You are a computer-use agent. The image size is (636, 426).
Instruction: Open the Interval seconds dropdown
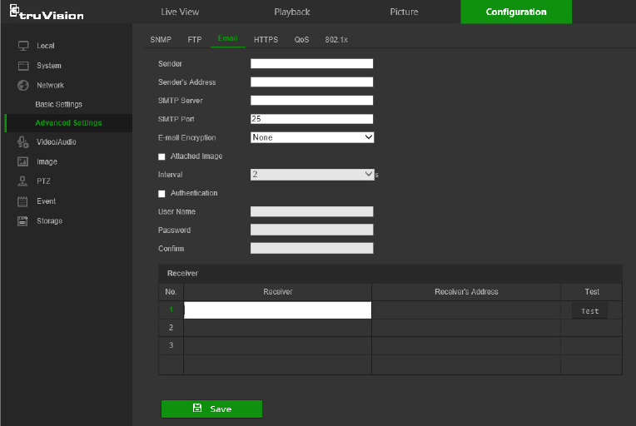(x=312, y=174)
